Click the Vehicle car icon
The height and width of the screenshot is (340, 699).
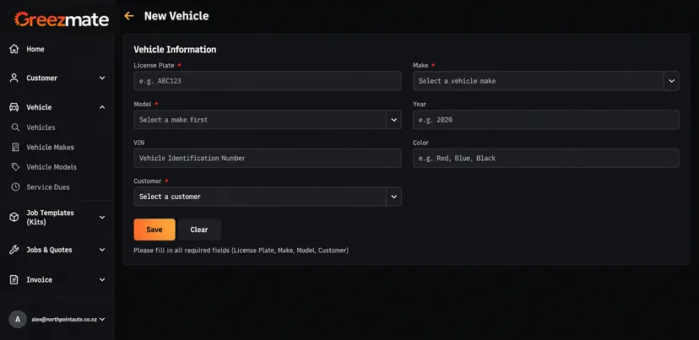pyautogui.click(x=14, y=107)
